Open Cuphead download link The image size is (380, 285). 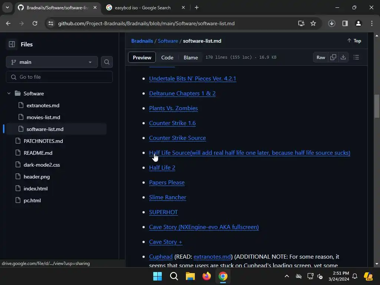[x=161, y=257]
